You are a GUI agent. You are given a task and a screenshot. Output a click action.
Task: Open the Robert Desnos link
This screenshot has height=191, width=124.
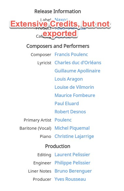pos(70,112)
